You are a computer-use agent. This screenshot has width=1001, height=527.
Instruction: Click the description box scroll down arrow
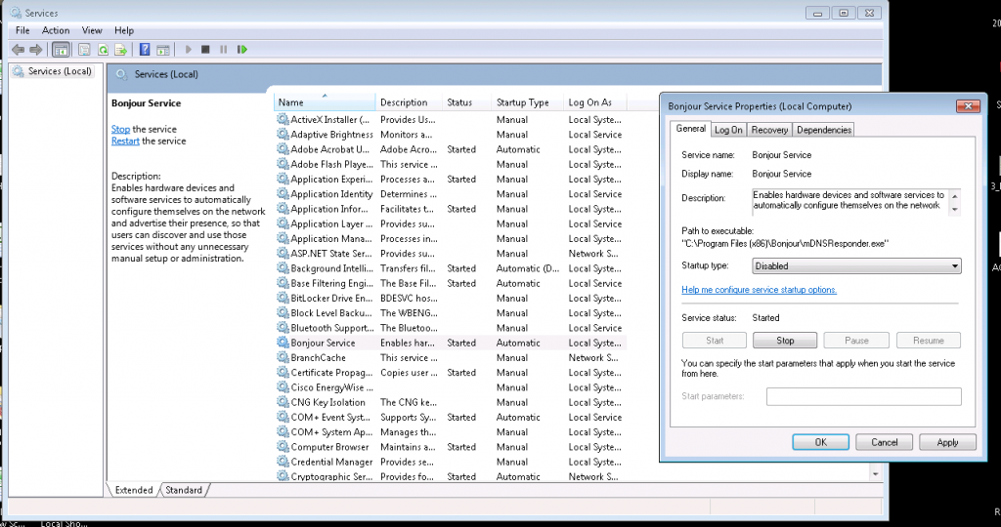[954, 210]
